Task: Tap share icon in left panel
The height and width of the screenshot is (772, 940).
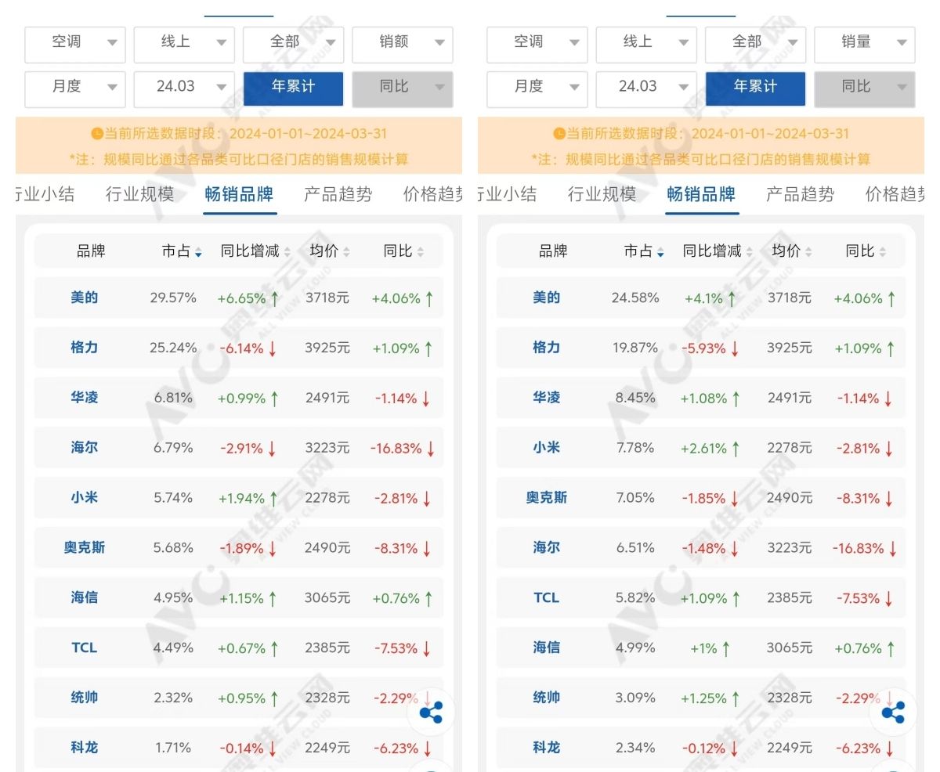Action: click(431, 712)
